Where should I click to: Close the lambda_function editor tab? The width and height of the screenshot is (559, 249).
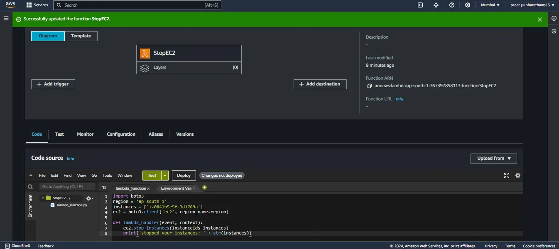[148, 188]
